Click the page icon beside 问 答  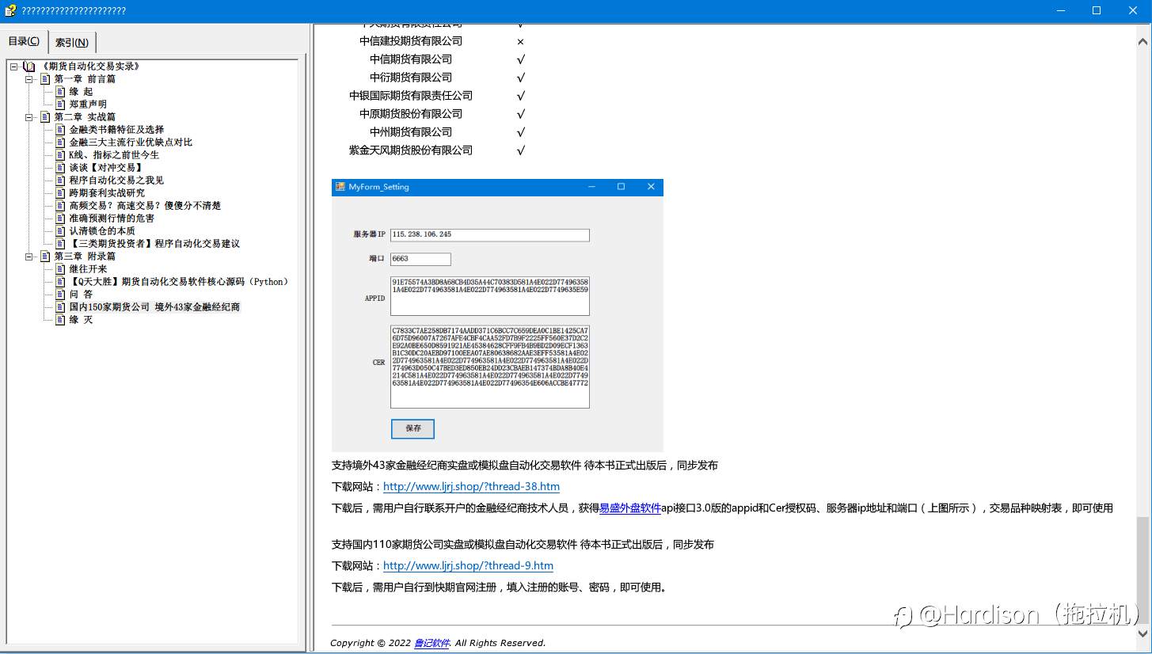point(60,295)
